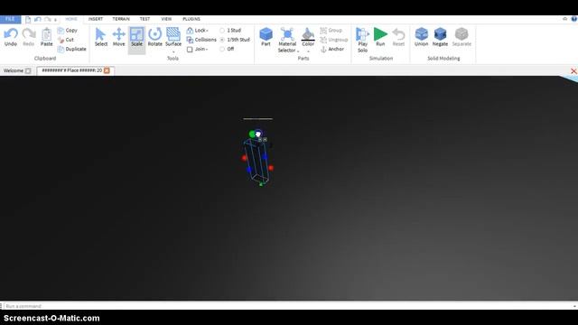The image size is (578, 325).
Task: Toggle Collisions on or off
Action: pyautogui.click(x=201, y=40)
